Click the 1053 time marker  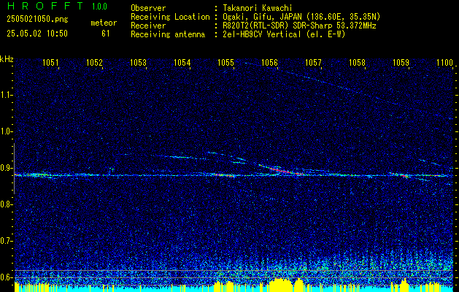pos(138,62)
